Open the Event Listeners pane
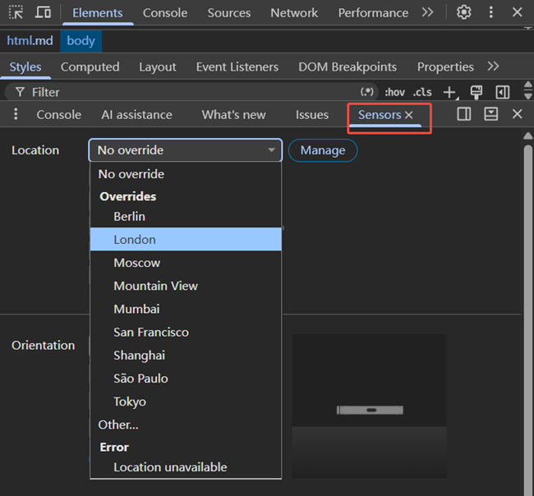The height and width of the screenshot is (496, 534). pos(237,67)
